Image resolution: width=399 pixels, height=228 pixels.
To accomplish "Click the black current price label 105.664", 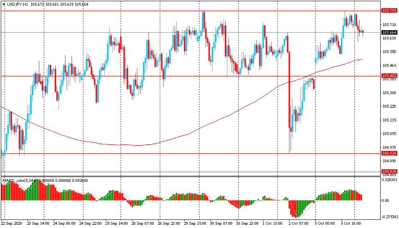I will (389, 32).
